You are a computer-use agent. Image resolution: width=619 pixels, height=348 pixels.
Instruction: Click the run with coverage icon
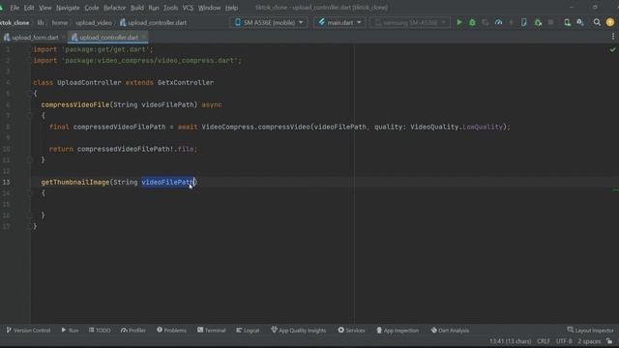pyautogui.click(x=486, y=23)
